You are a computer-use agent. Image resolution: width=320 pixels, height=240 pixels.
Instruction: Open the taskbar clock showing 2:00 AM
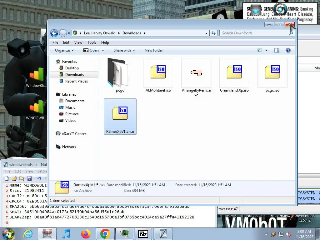click(x=304, y=234)
